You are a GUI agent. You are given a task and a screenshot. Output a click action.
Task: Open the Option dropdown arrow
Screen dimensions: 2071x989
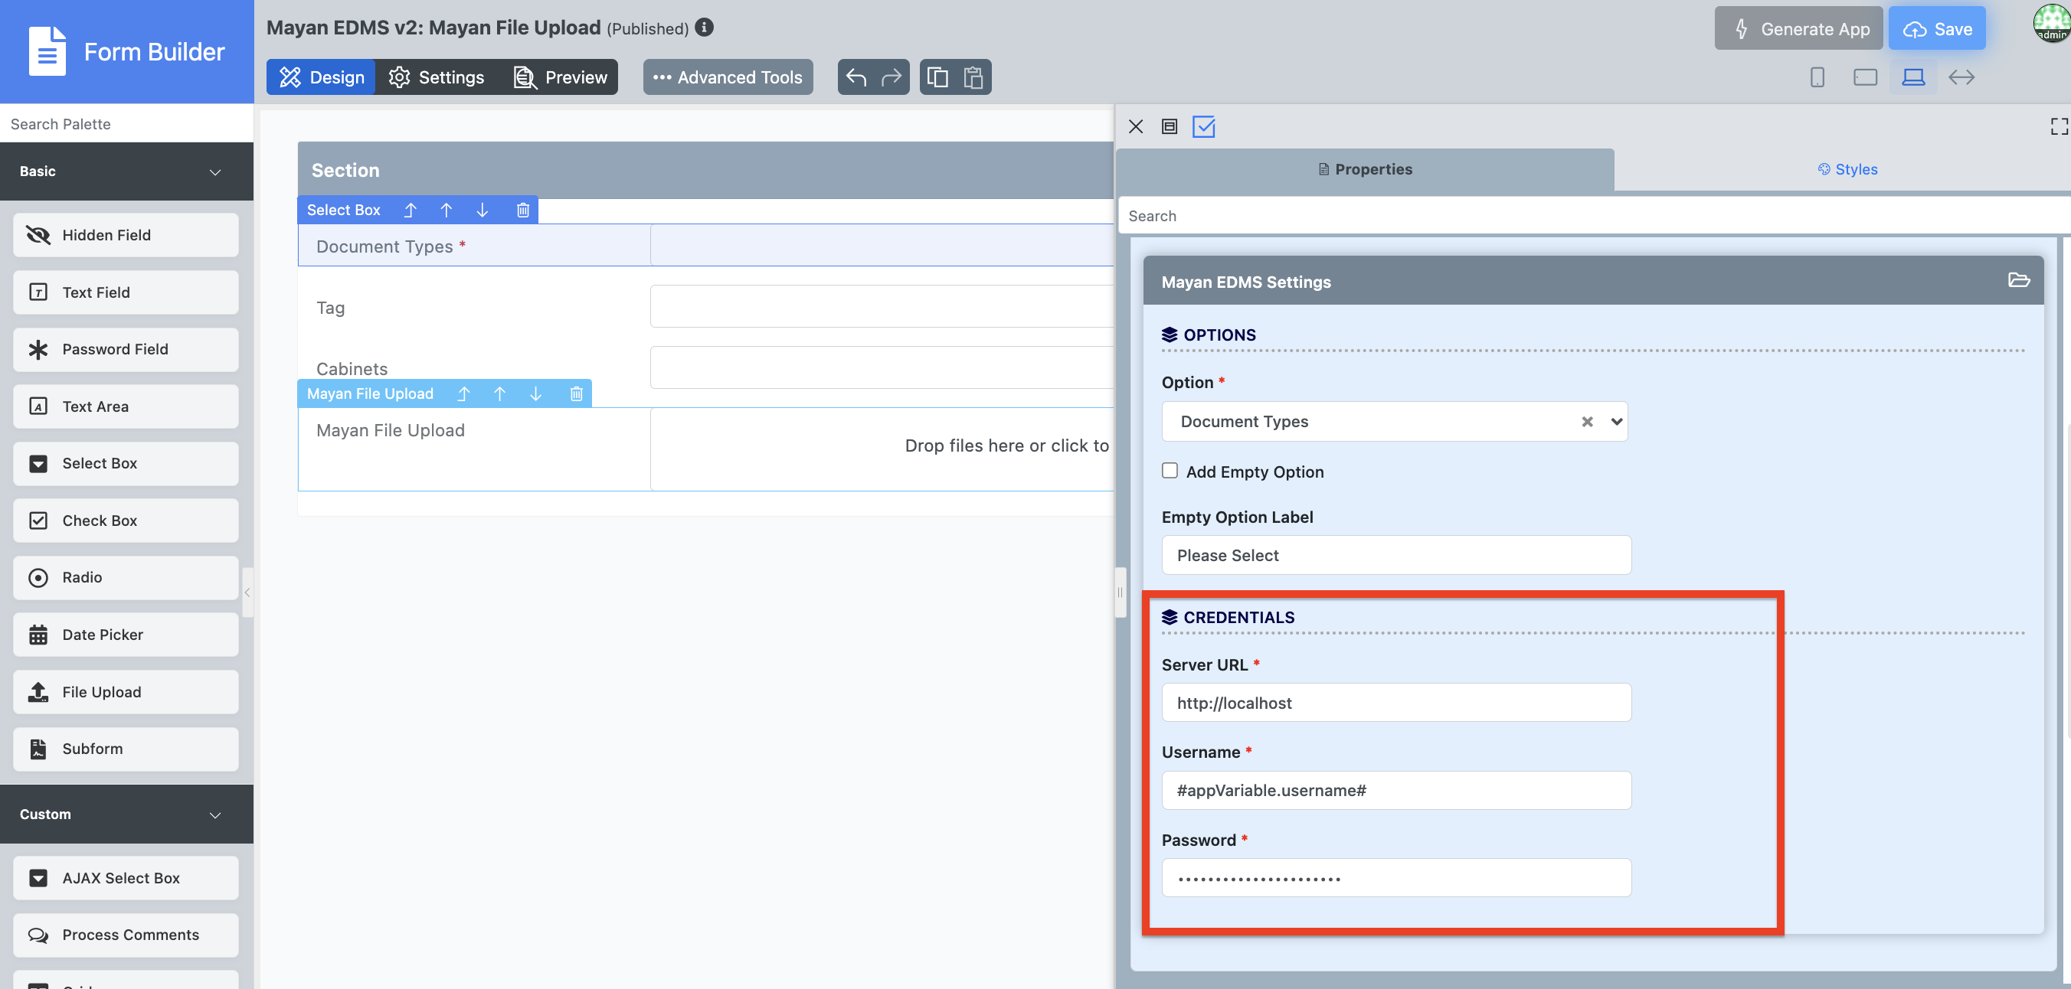coord(1616,422)
